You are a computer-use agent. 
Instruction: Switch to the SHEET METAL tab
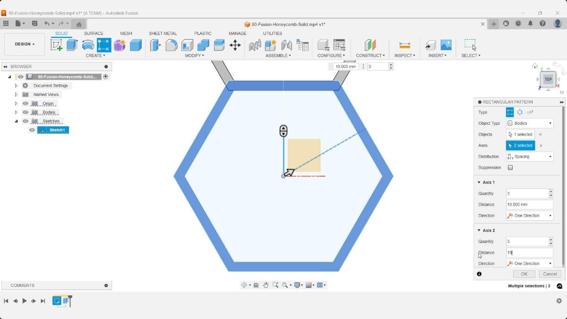[163, 33]
